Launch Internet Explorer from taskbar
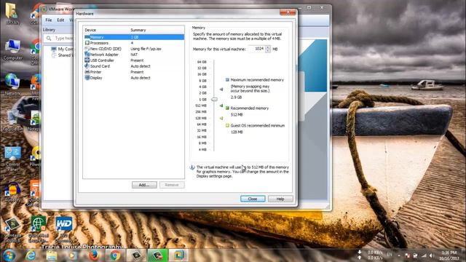The height and width of the screenshot is (262, 466). pyautogui.click(x=31, y=255)
